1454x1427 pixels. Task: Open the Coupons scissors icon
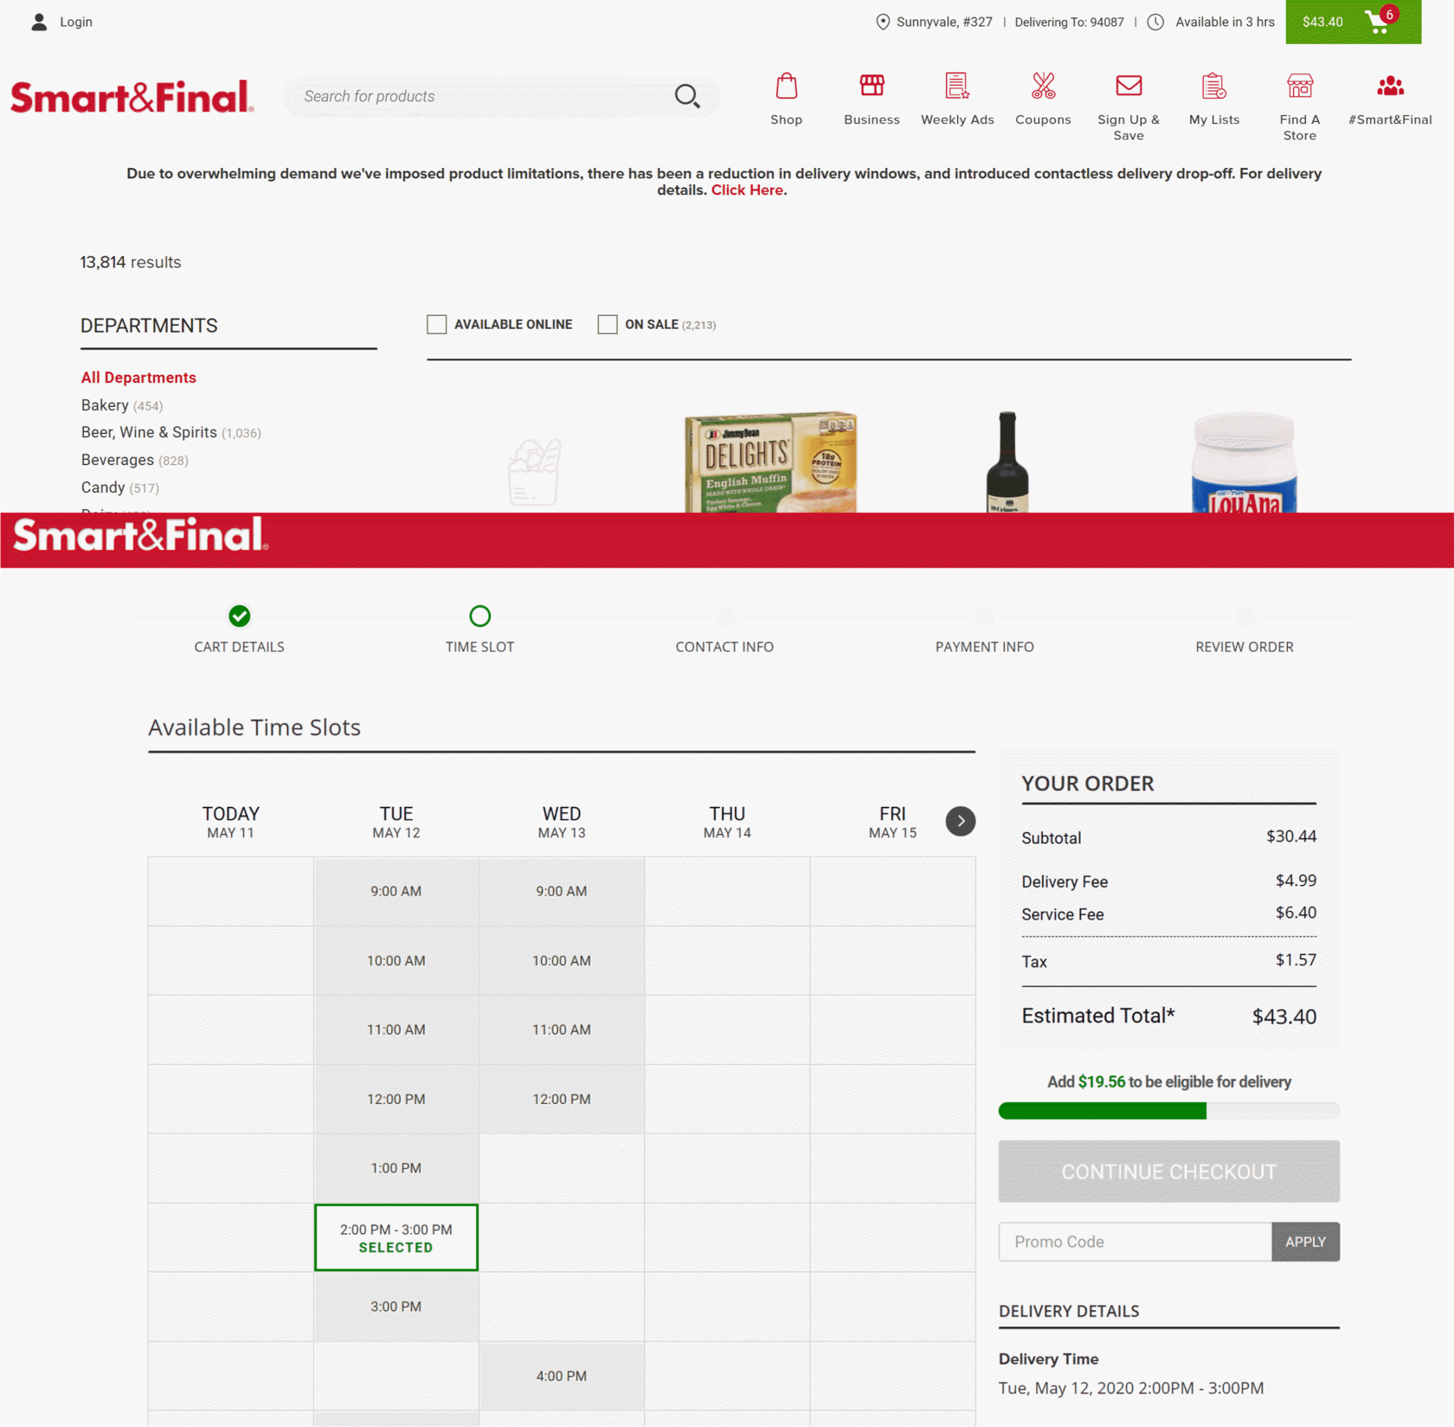(1043, 86)
